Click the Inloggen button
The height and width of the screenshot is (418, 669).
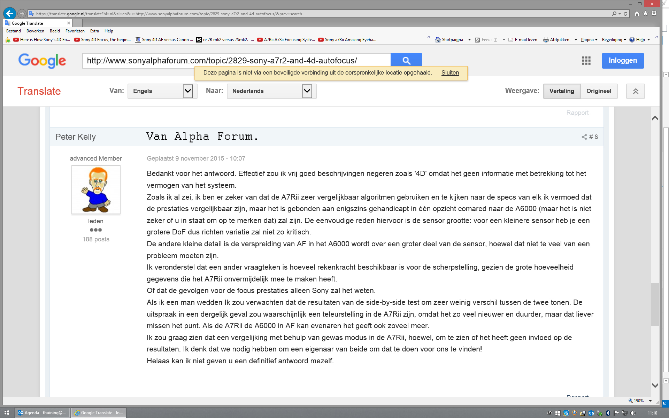622,61
